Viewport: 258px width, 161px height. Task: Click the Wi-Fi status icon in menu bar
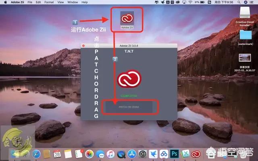click(x=190, y=2)
